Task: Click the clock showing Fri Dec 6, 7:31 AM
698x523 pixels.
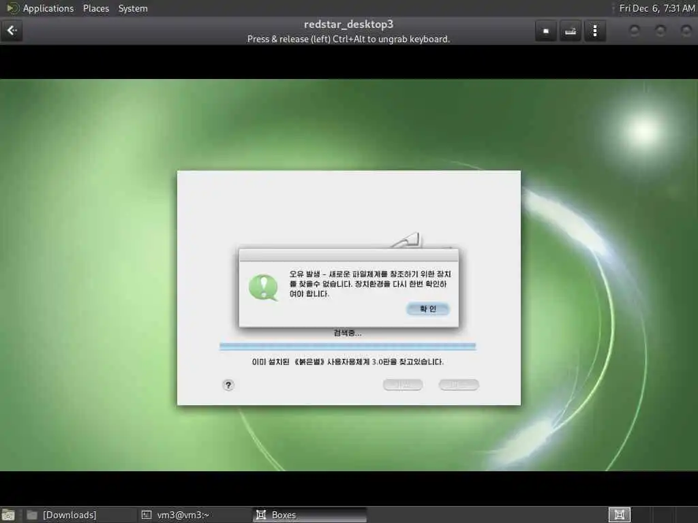Action: [x=656, y=8]
